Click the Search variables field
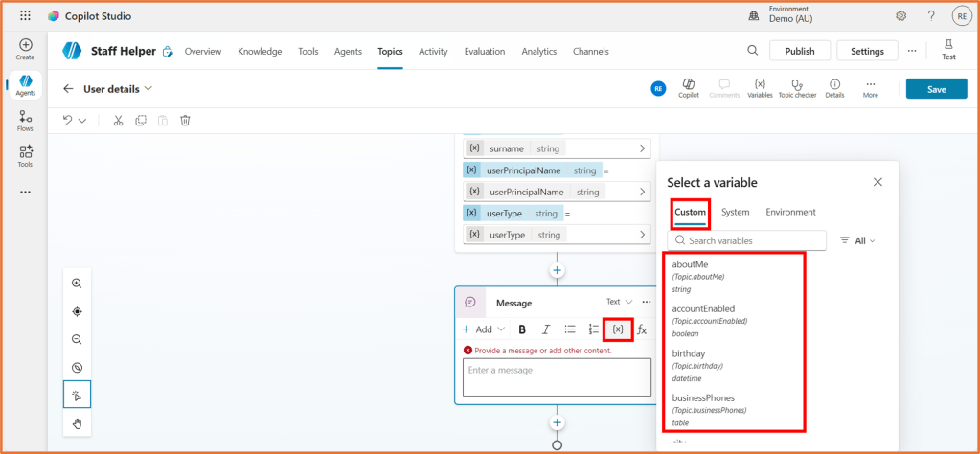 pos(746,240)
